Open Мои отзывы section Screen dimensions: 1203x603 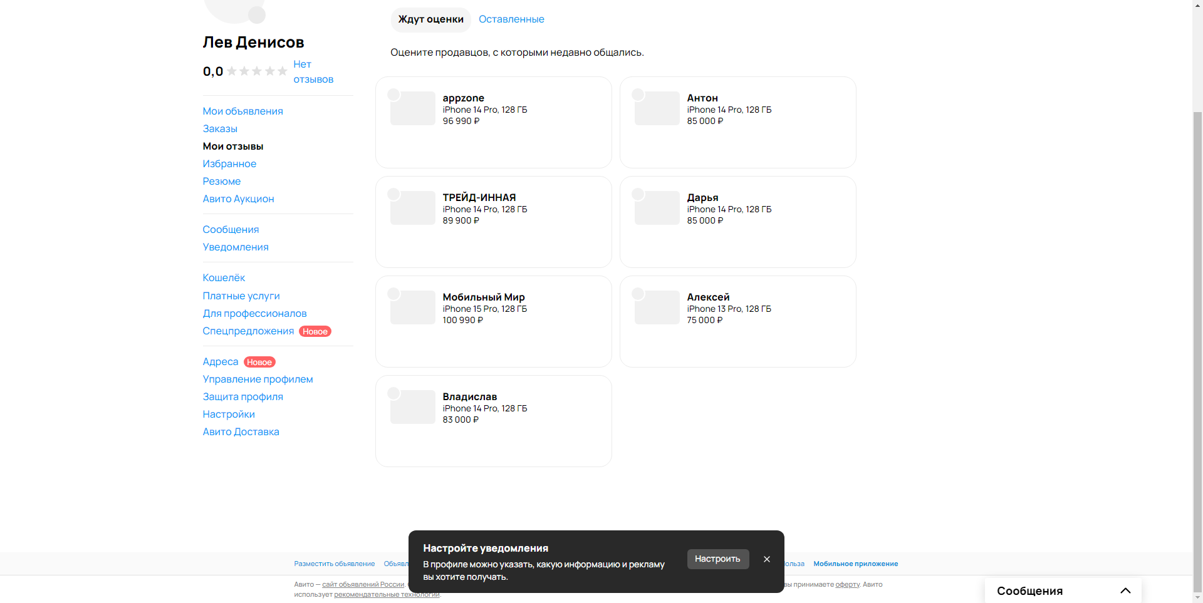(x=233, y=146)
